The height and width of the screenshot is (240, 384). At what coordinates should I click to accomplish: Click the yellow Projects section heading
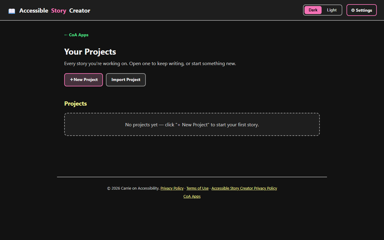click(75, 103)
